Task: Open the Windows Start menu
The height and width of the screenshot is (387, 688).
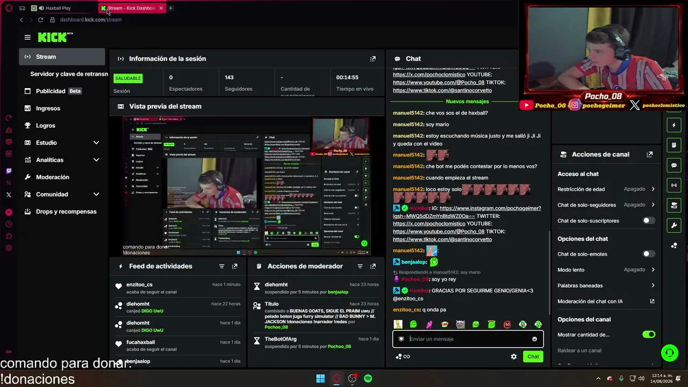Action: click(x=320, y=378)
